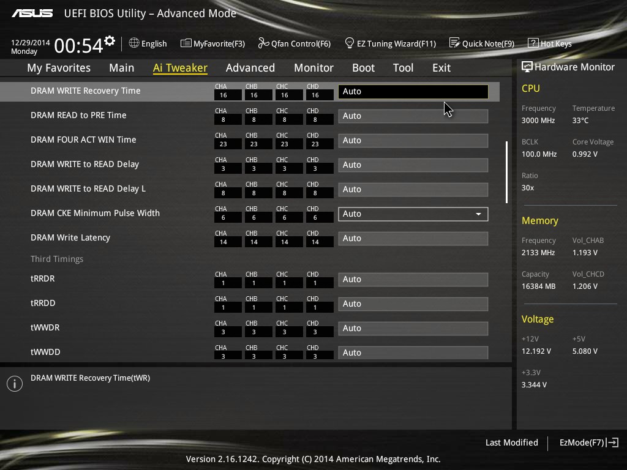
Task: Click the Quick Note notepad icon
Action: point(454,43)
